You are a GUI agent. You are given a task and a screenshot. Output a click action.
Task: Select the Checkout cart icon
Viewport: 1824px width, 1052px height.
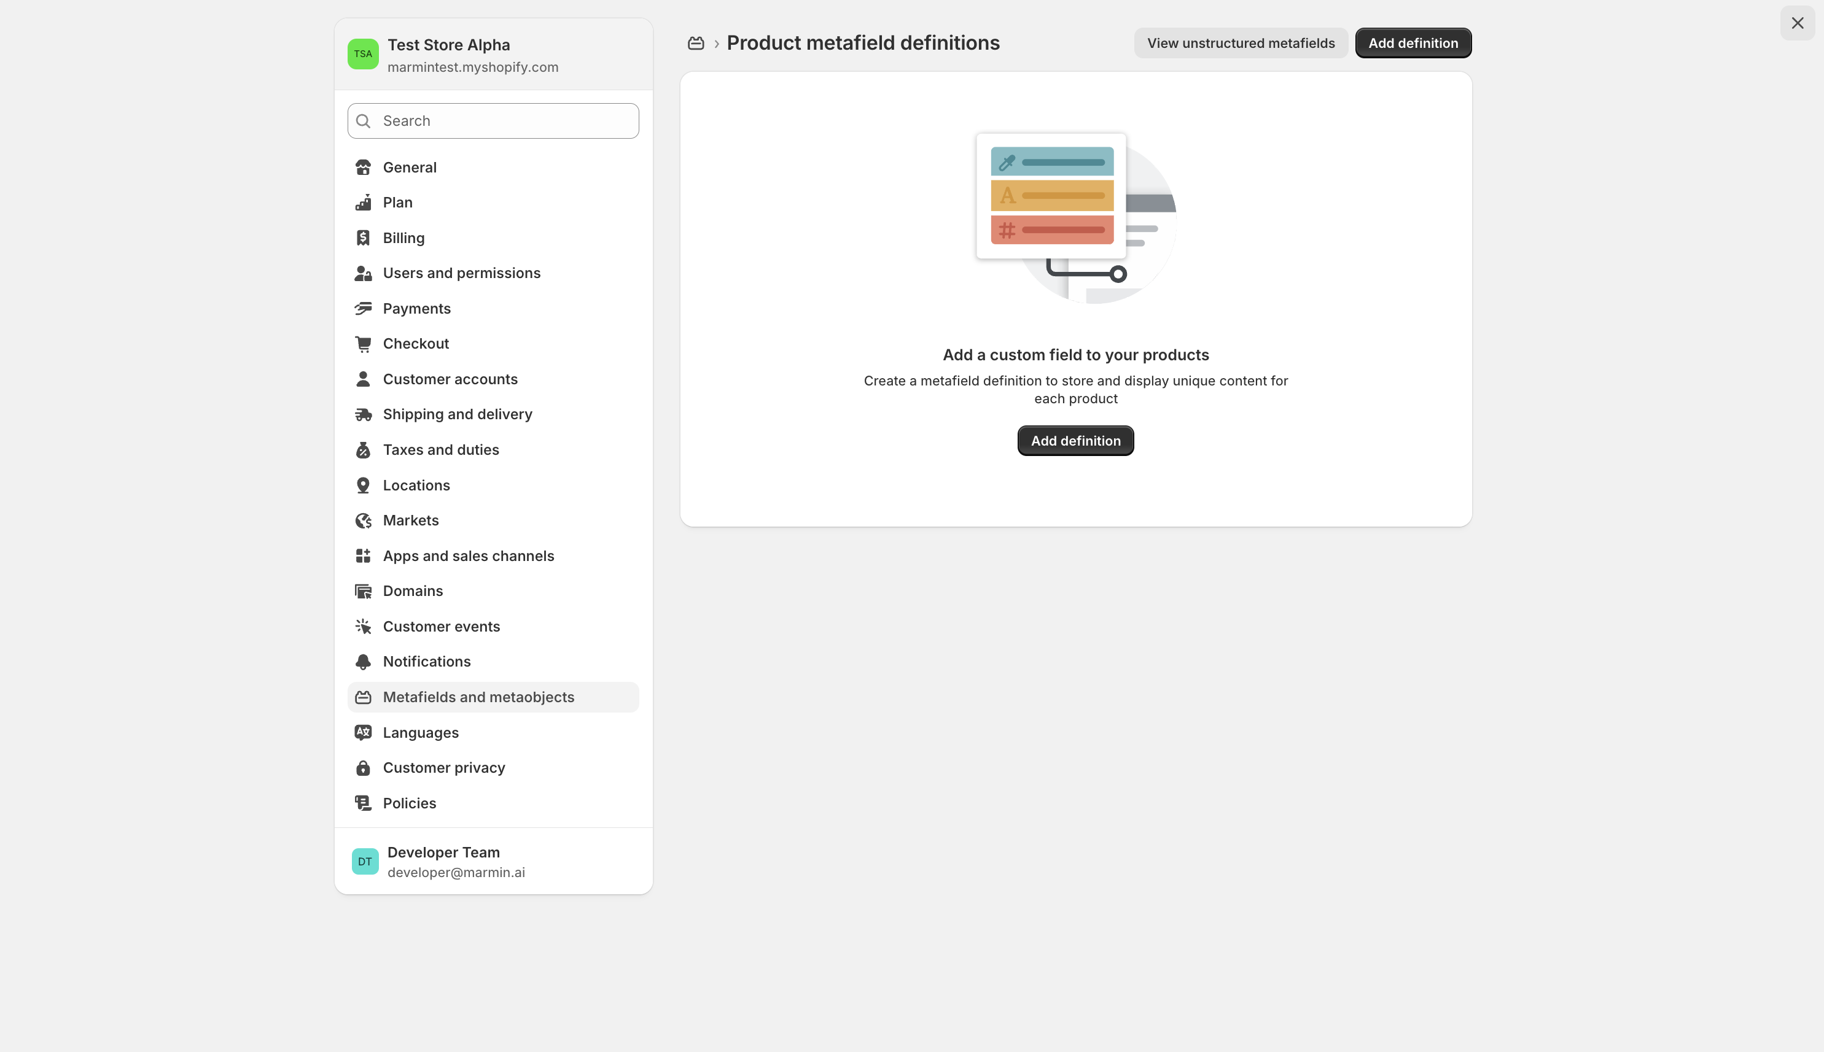tap(364, 343)
